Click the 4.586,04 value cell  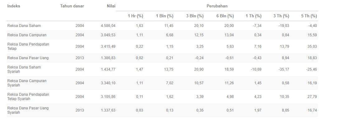click(x=108, y=26)
